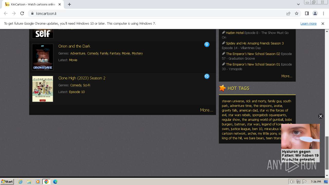Open the Orion and the Dark poster
This screenshot has width=329, height=185.
pos(43,57)
